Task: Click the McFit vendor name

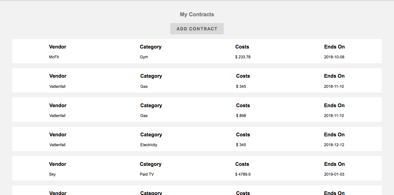Action: tap(54, 57)
